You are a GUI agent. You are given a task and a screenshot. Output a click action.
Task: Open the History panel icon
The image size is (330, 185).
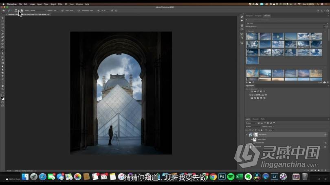242,17
